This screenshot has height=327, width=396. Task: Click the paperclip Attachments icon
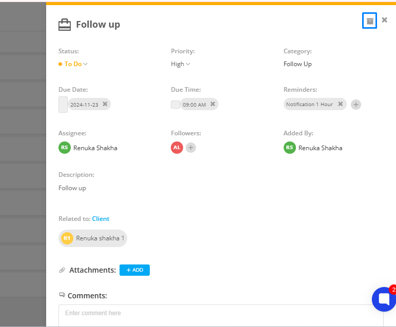[x=62, y=270]
